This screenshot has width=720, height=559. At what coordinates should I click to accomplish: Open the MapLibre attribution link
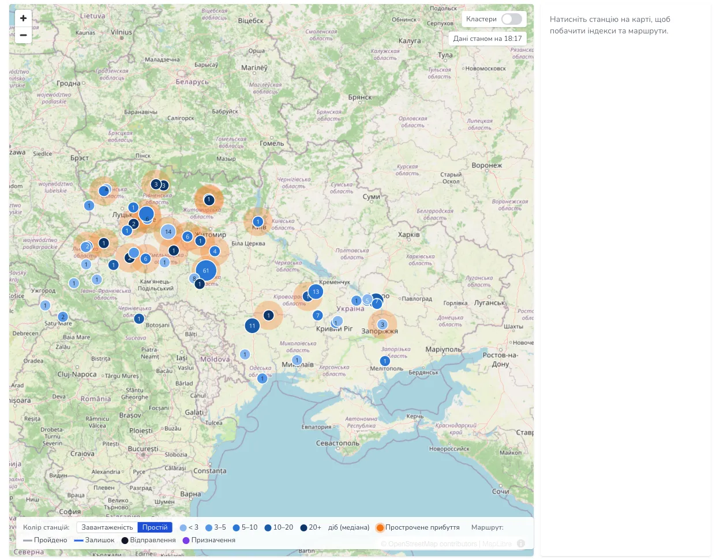pos(497,543)
